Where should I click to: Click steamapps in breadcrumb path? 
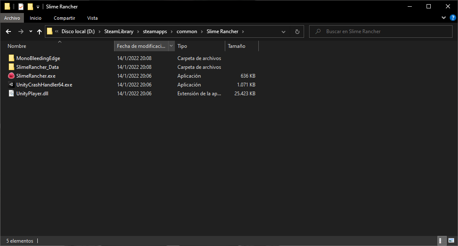(155, 31)
